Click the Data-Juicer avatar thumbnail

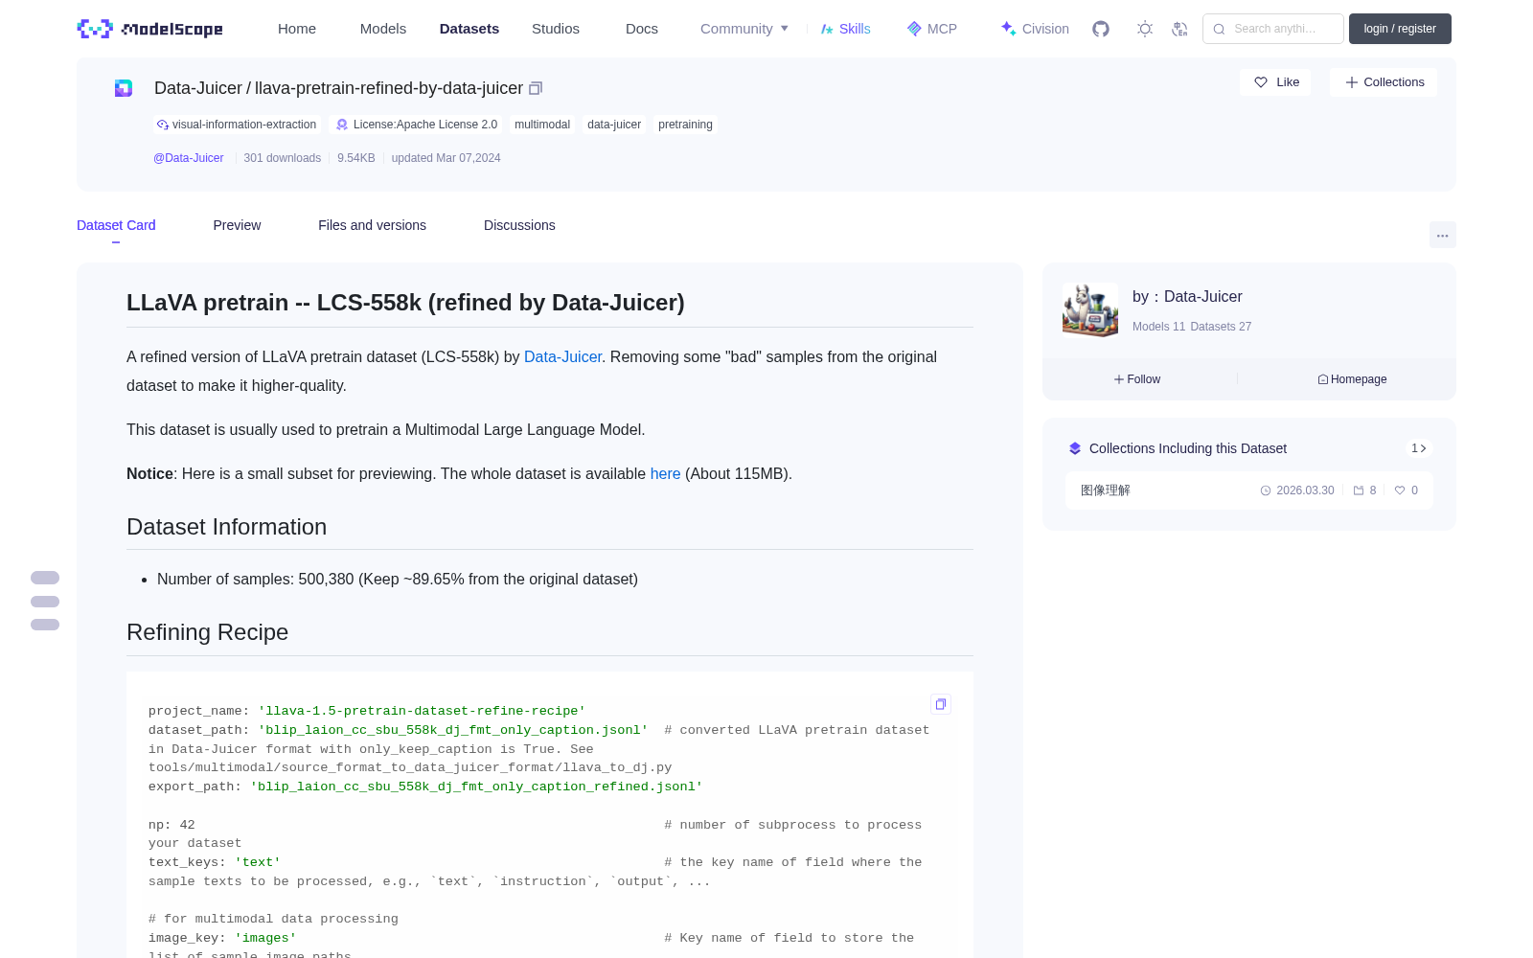(1090, 309)
